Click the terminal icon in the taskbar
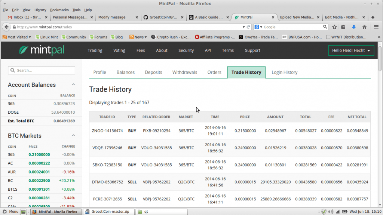The height and width of the screenshot is (215, 383). click(23, 212)
